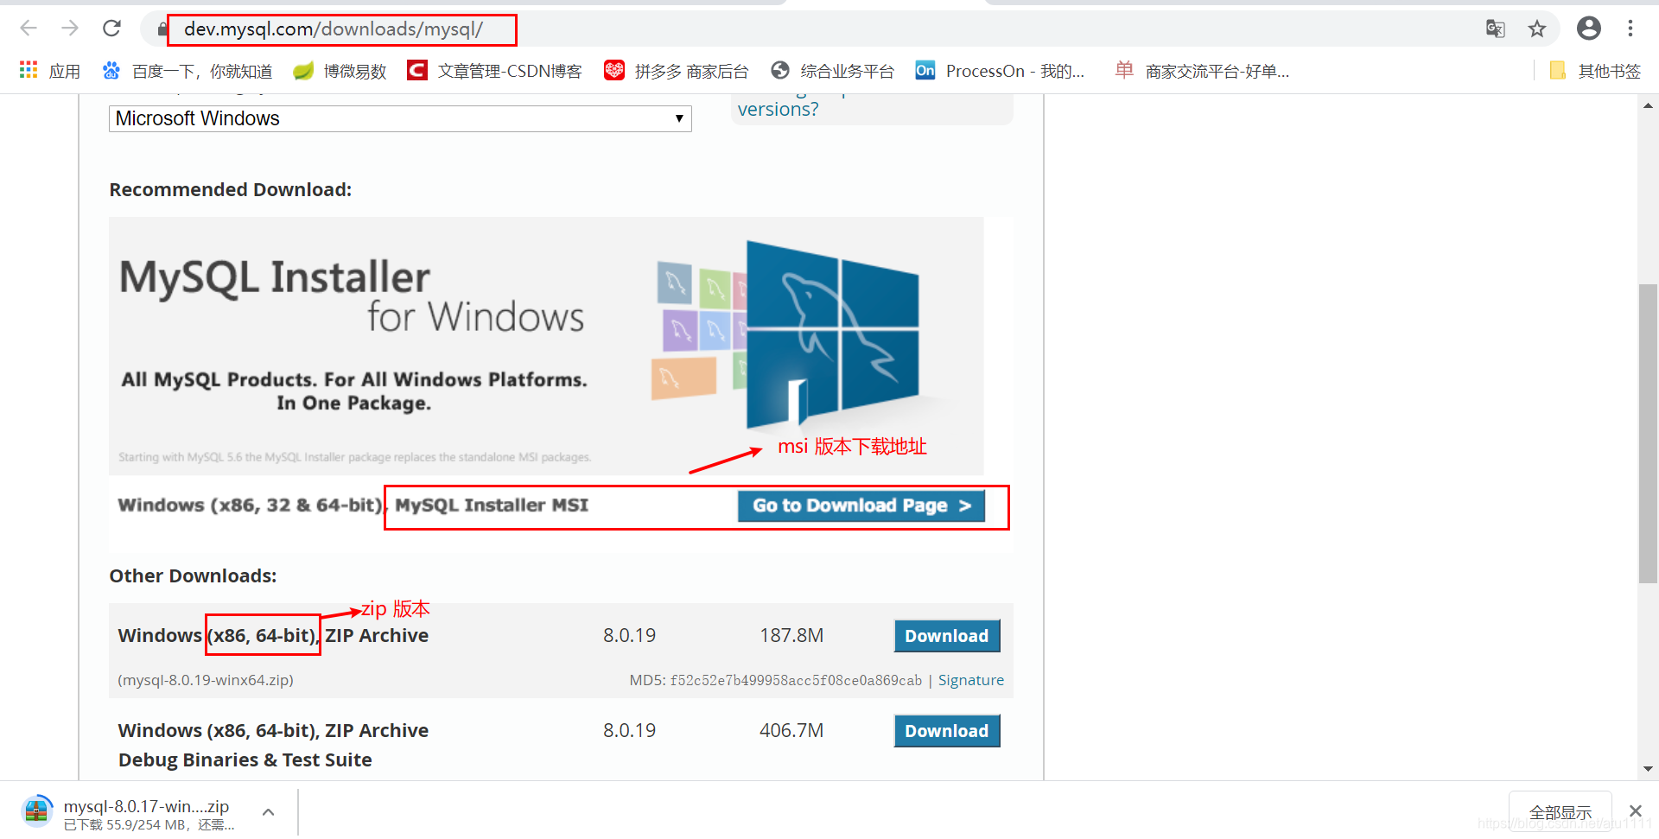This screenshot has height=839, width=1659.
Task: Expand the Microsoft Windows OS dropdown
Action: click(x=400, y=118)
